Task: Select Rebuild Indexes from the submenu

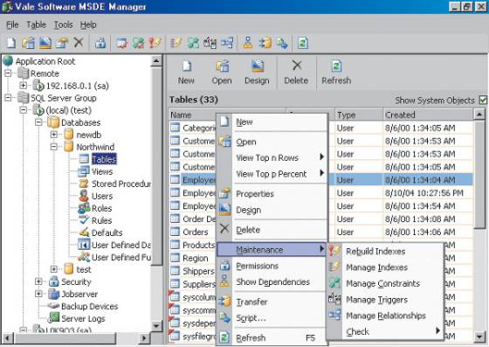Action: [375, 251]
